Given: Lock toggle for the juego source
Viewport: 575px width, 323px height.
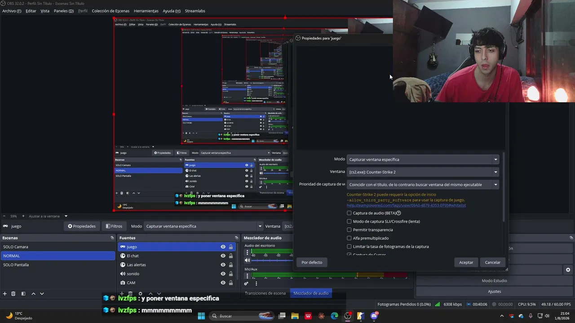Looking at the screenshot, I should (231, 247).
